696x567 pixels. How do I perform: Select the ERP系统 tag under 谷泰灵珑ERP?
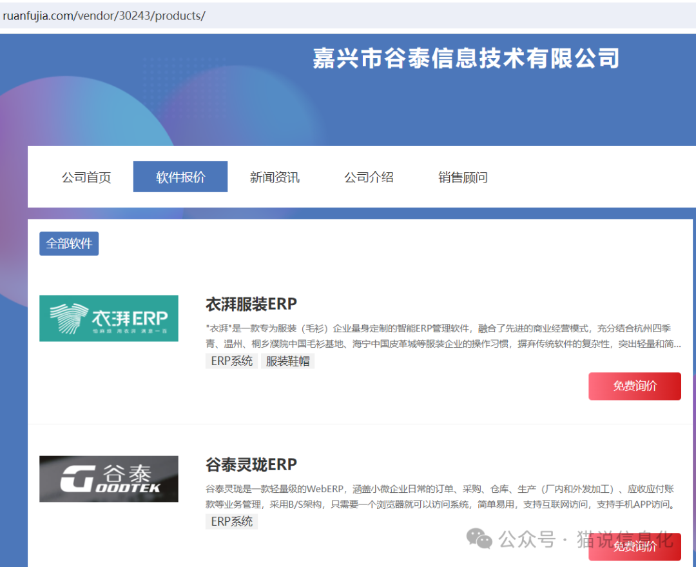232,521
